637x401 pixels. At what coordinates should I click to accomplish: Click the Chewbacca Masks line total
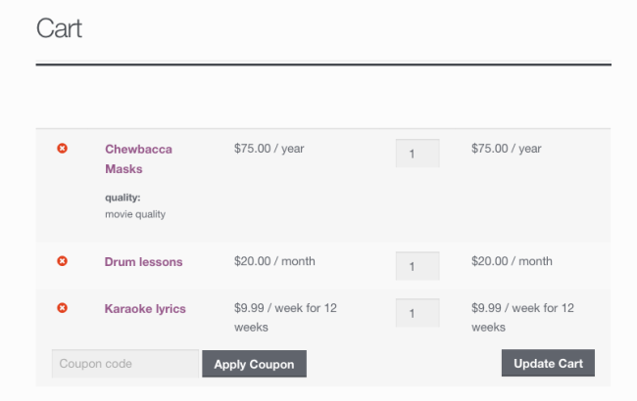506,149
